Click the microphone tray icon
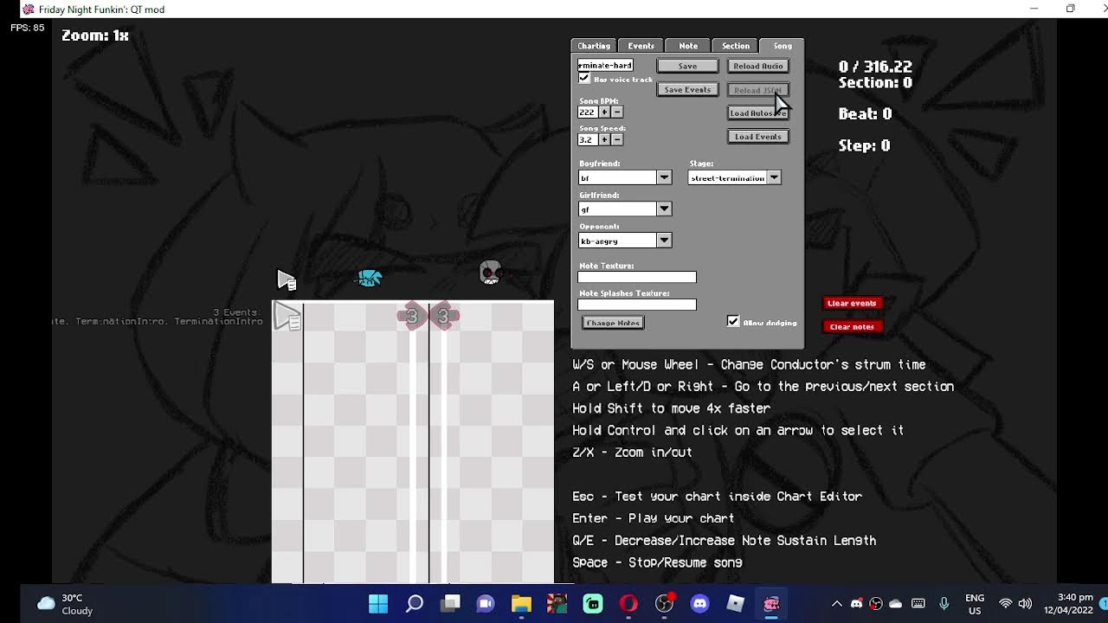Screen dimensions: 1108x623 coord(944,603)
